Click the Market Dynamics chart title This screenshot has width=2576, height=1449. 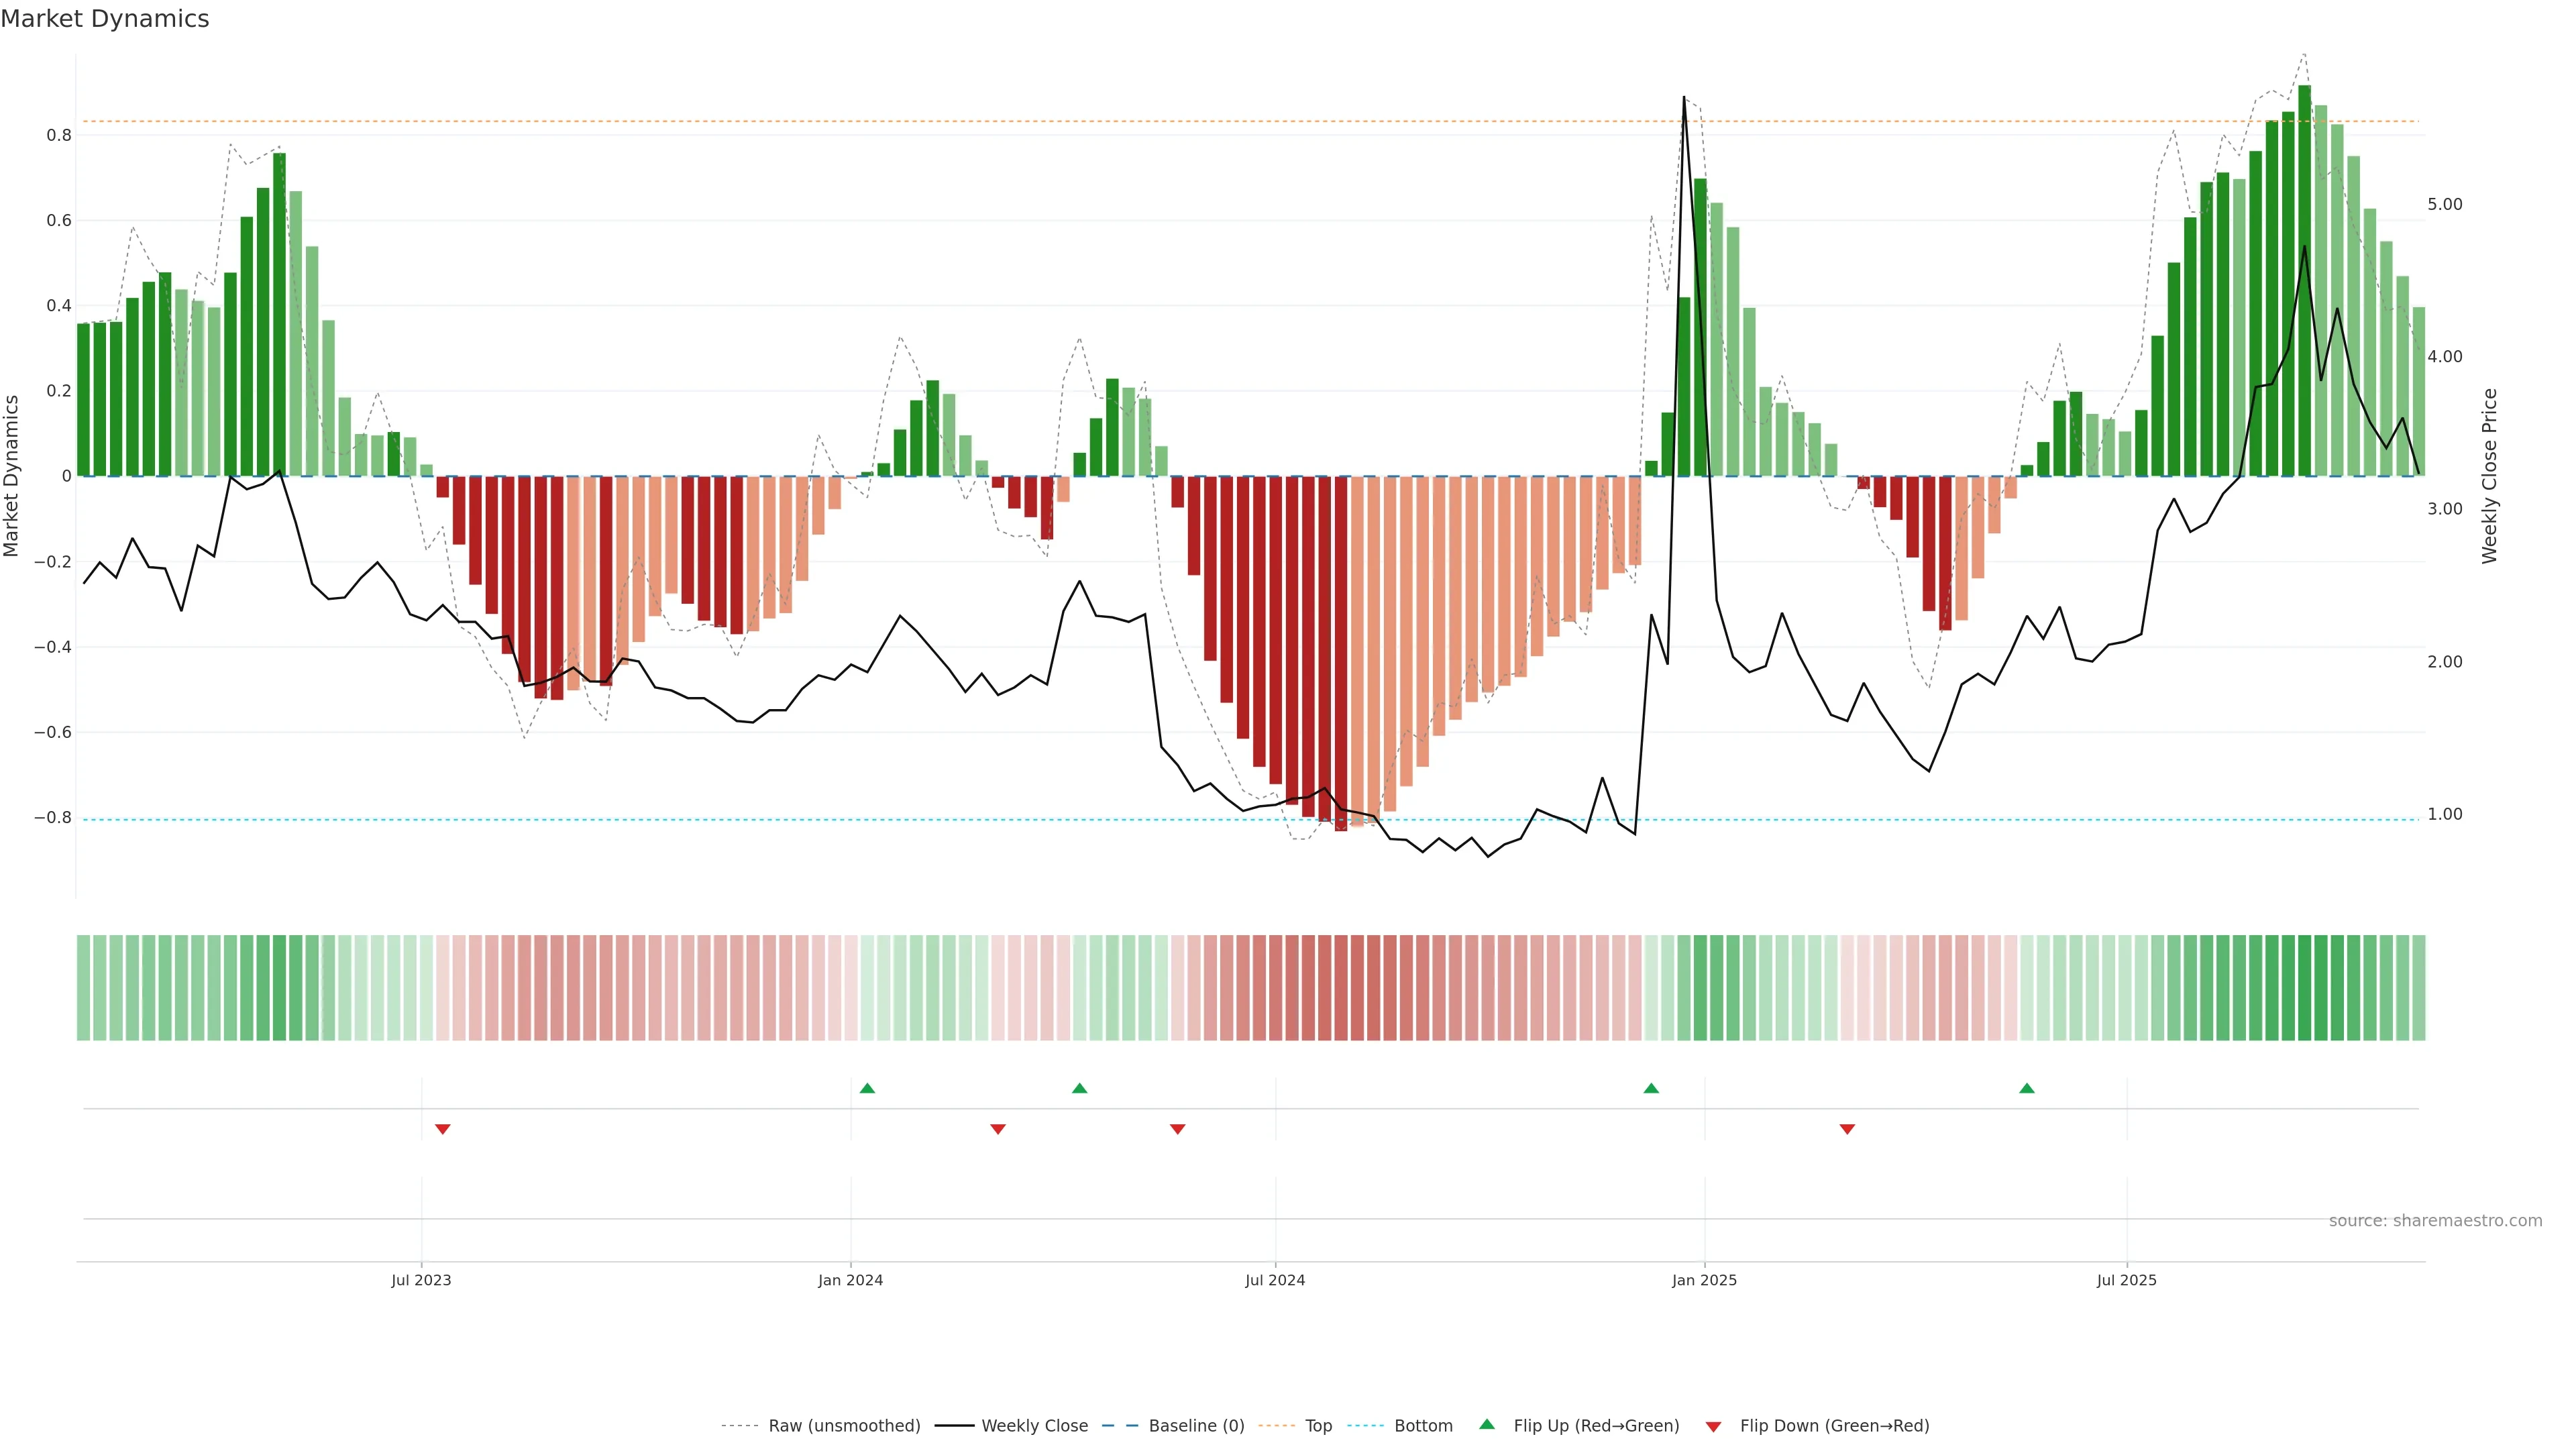pos(105,19)
